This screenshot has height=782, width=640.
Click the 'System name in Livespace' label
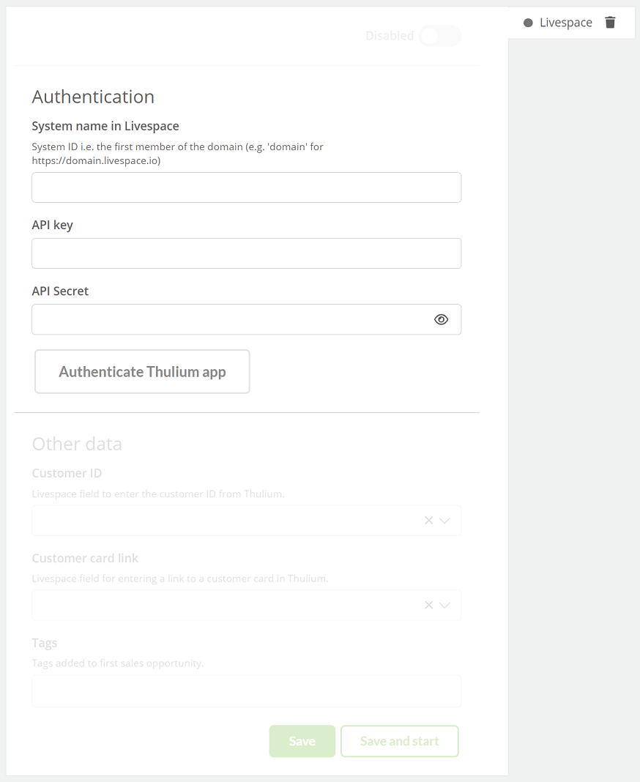point(105,126)
